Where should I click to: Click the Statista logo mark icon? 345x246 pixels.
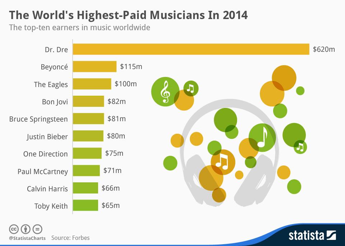[331, 236]
